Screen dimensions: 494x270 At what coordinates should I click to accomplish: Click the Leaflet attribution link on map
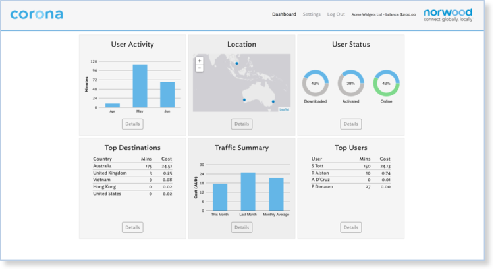pyautogui.click(x=284, y=109)
